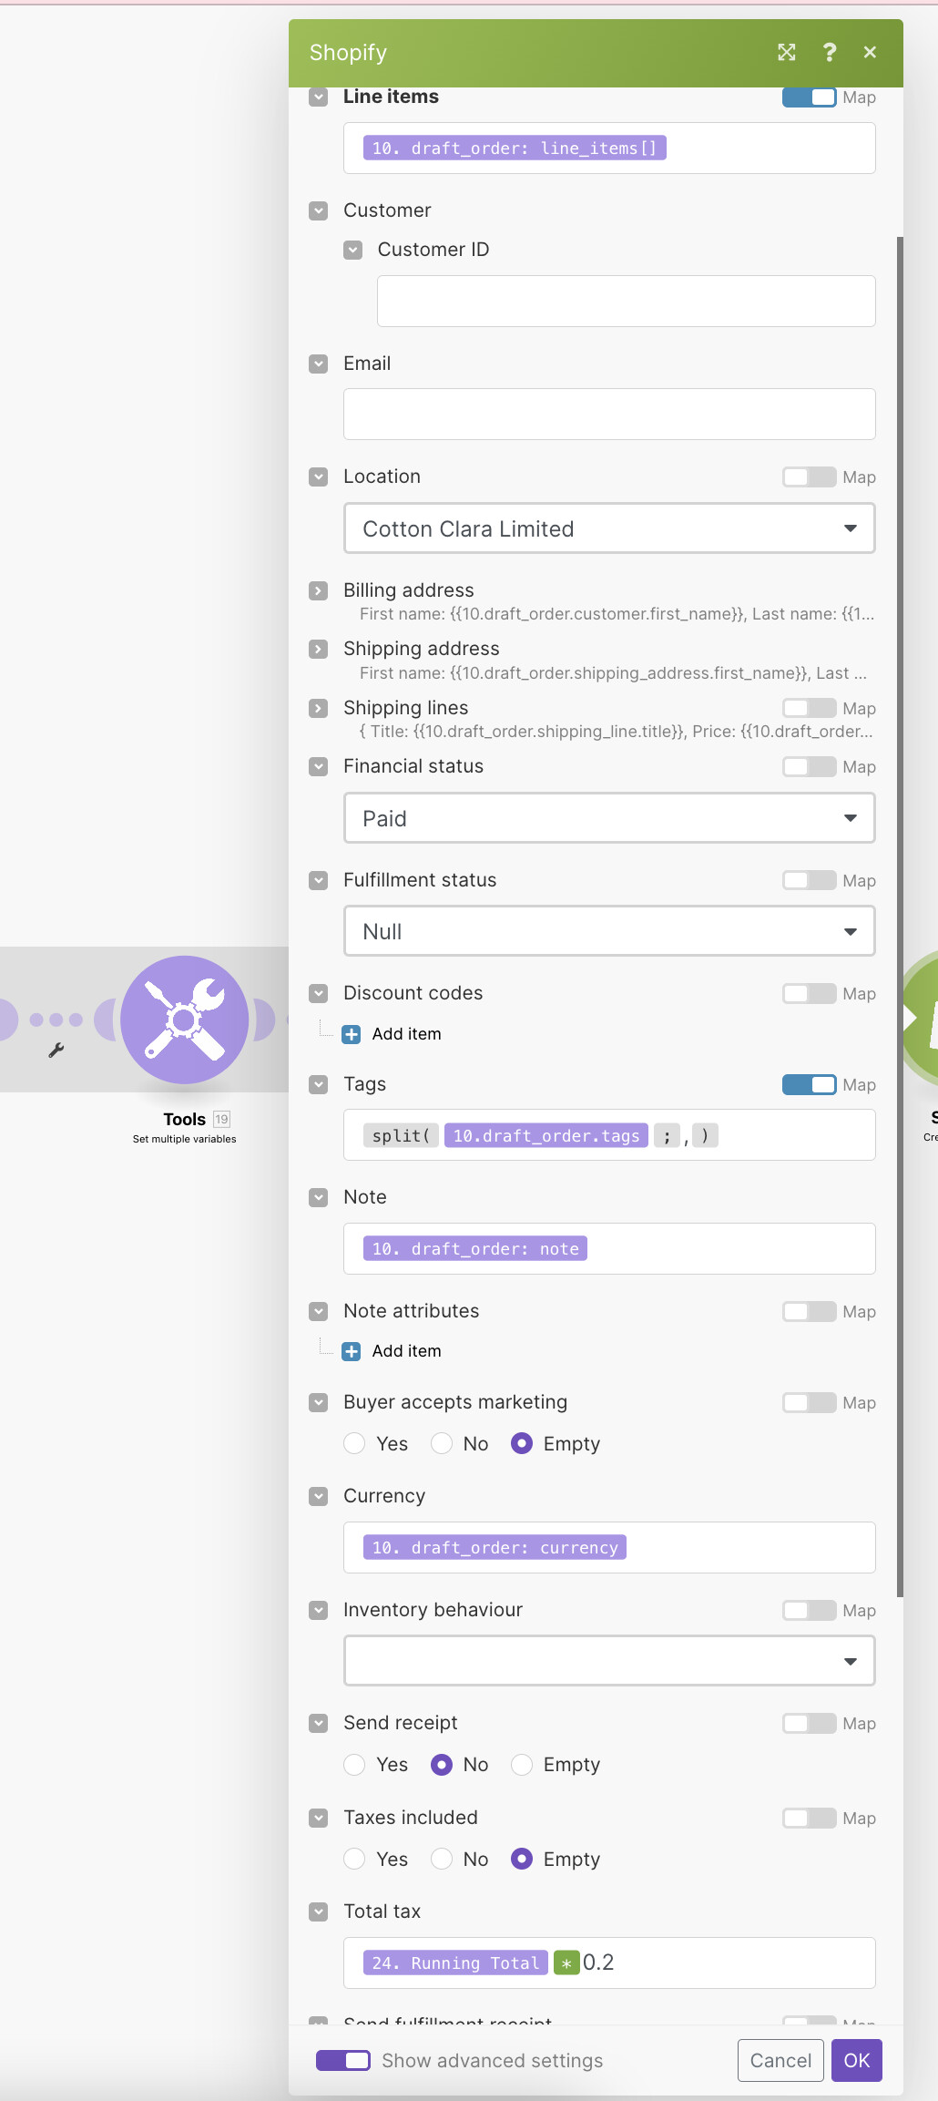938x2101 pixels.
Task: Click the plus icon under Note attributes
Action: click(x=352, y=1351)
